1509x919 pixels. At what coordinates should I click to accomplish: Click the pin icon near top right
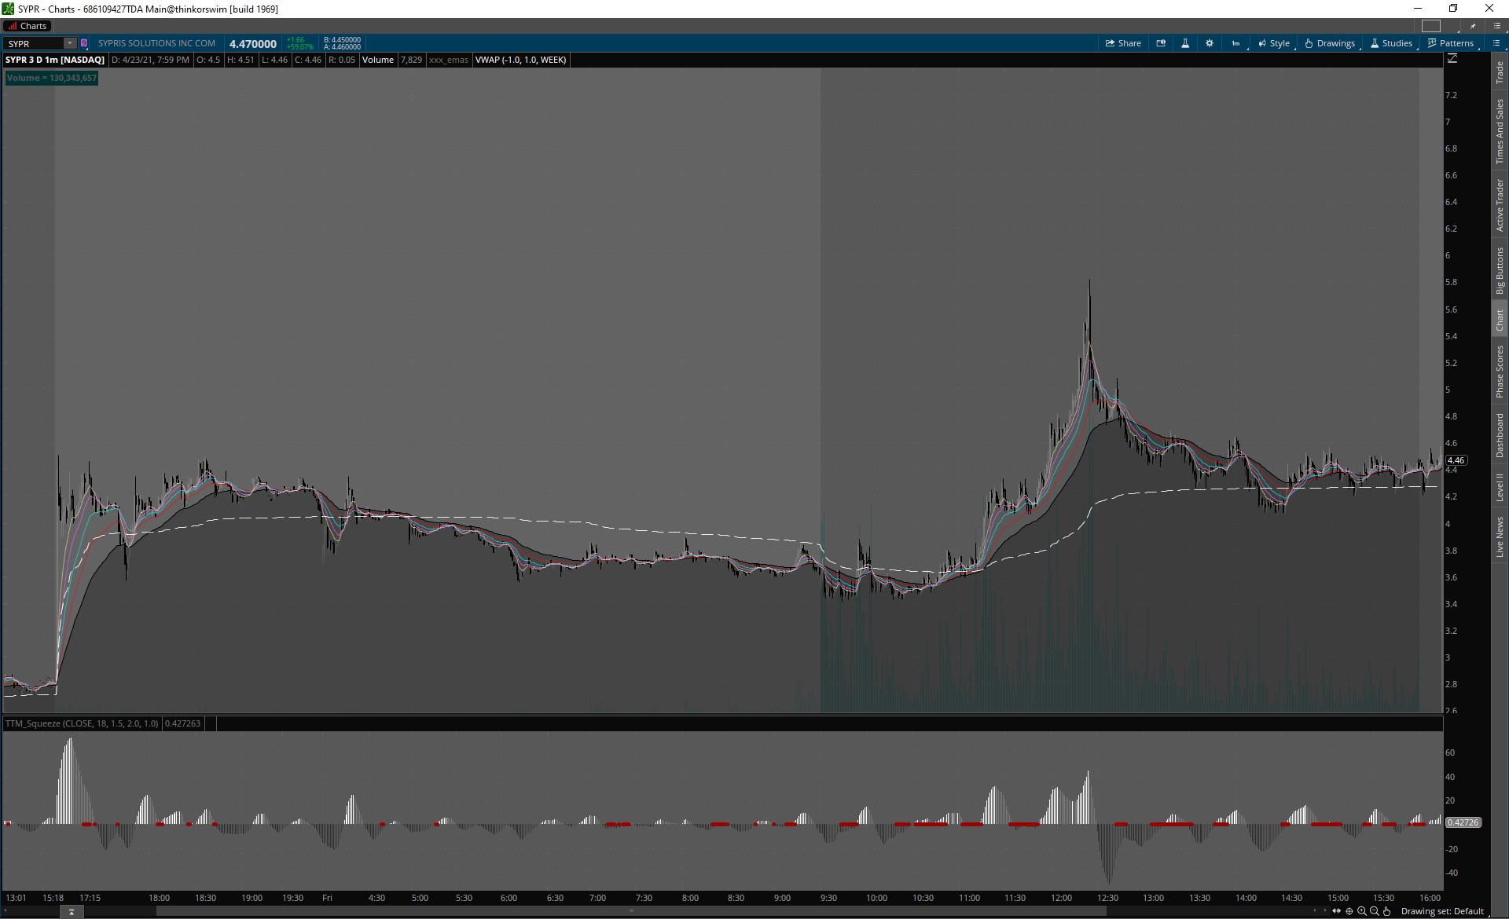[x=1473, y=26]
